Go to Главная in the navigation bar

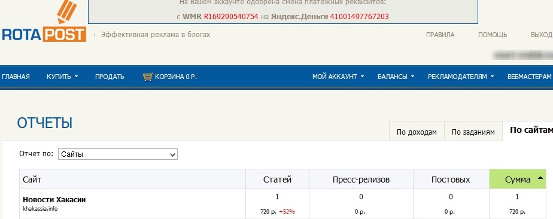tap(16, 77)
